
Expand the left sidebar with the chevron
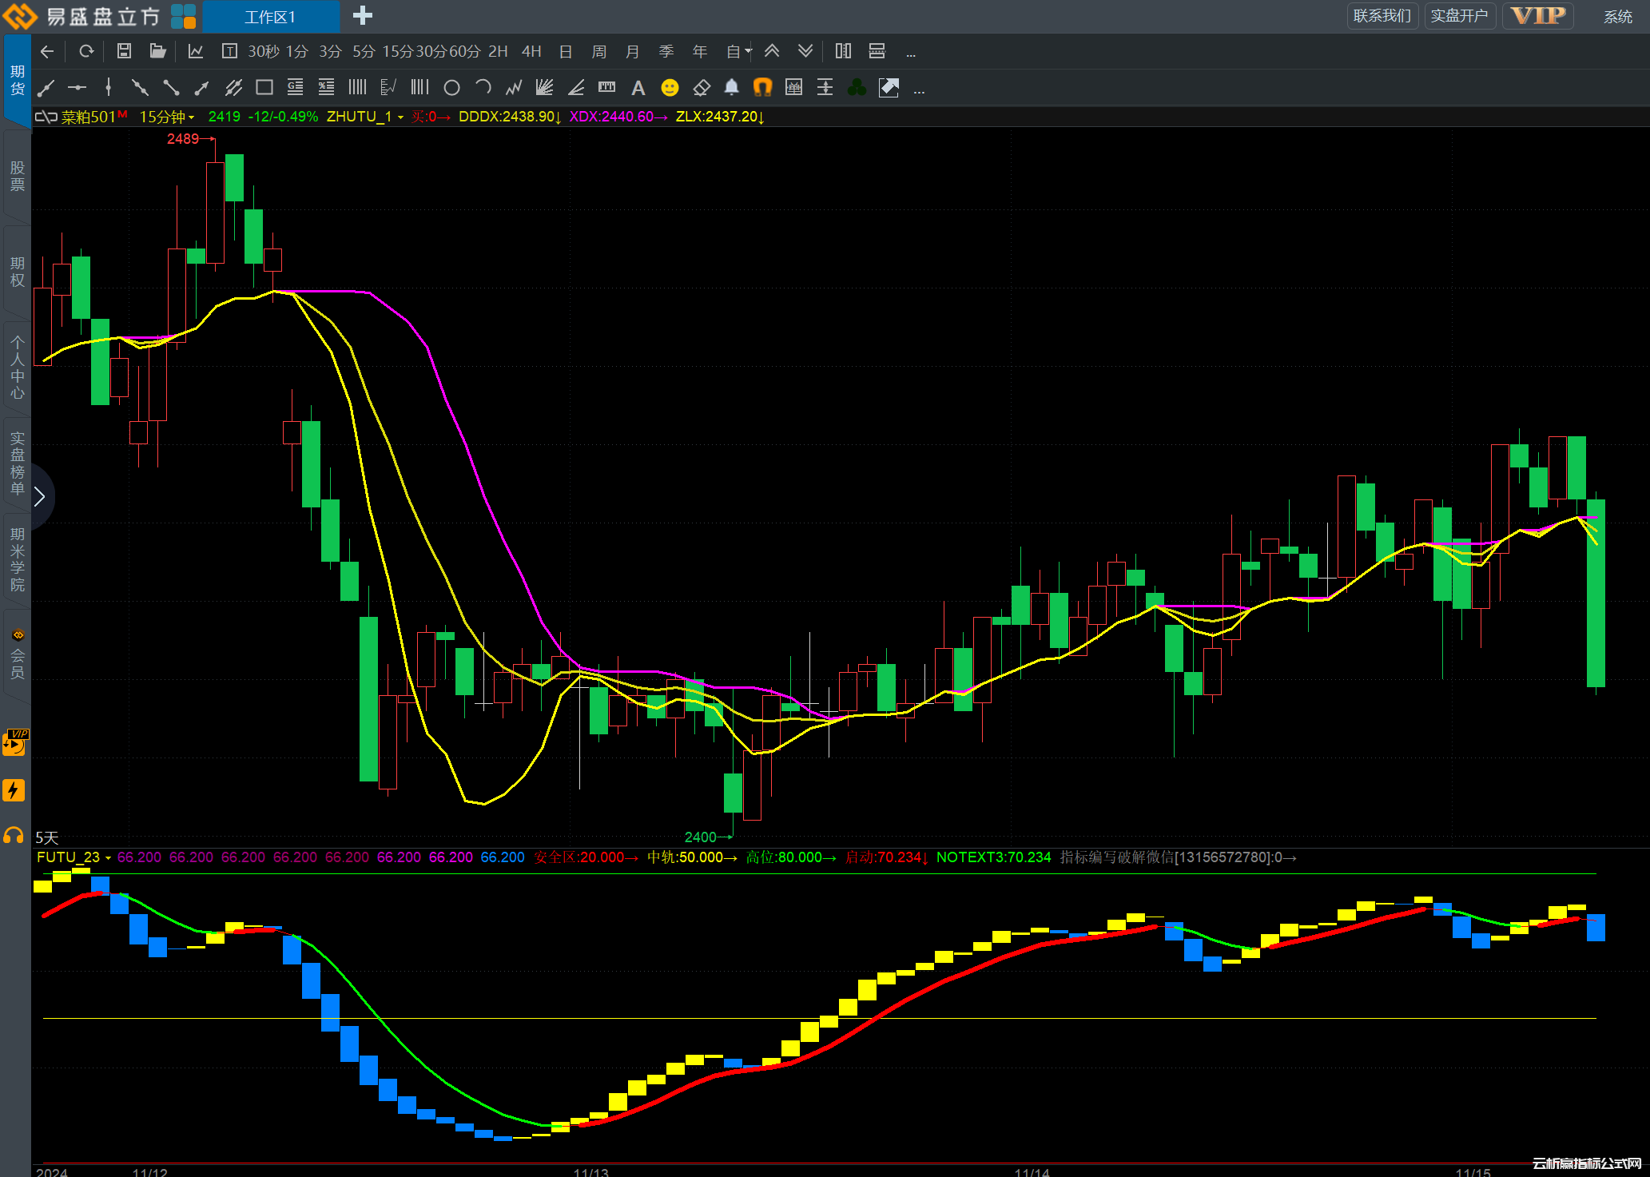[39, 497]
